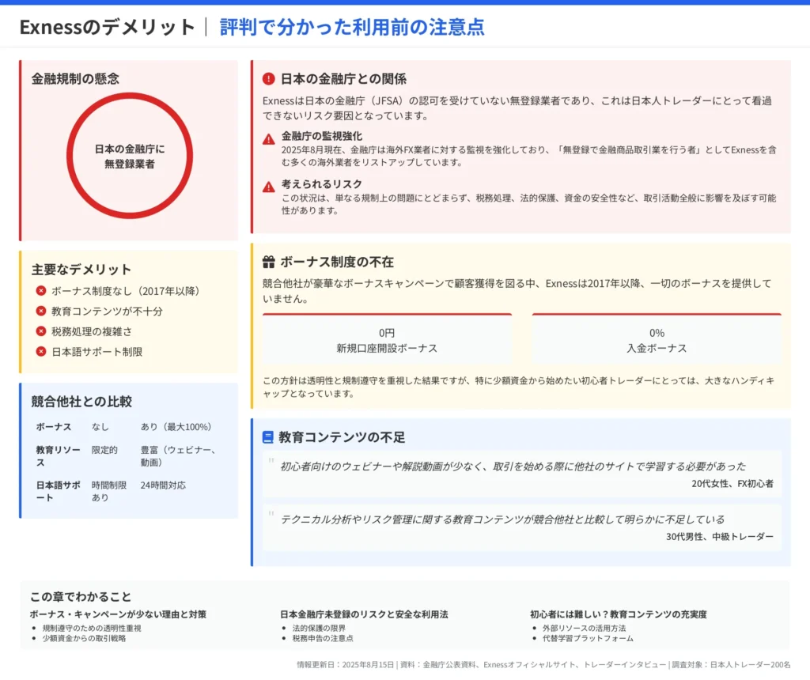Click the red X icon beside 教育コンテンツが不十分
The height and width of the screenshot is (680, 810).
[x=41, y=311]
